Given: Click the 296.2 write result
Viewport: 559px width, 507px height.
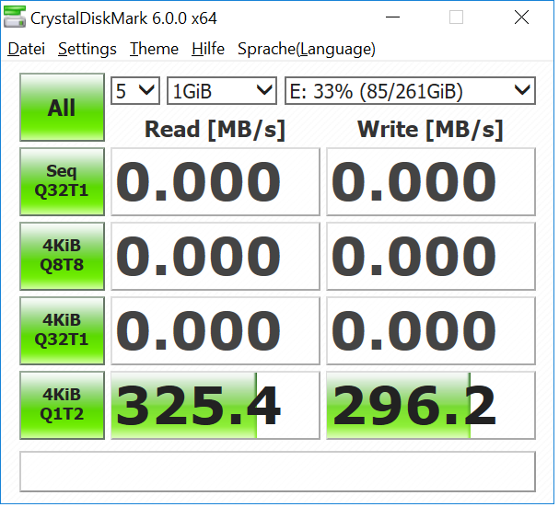Looking at the screenshot, I should (431, 405).
